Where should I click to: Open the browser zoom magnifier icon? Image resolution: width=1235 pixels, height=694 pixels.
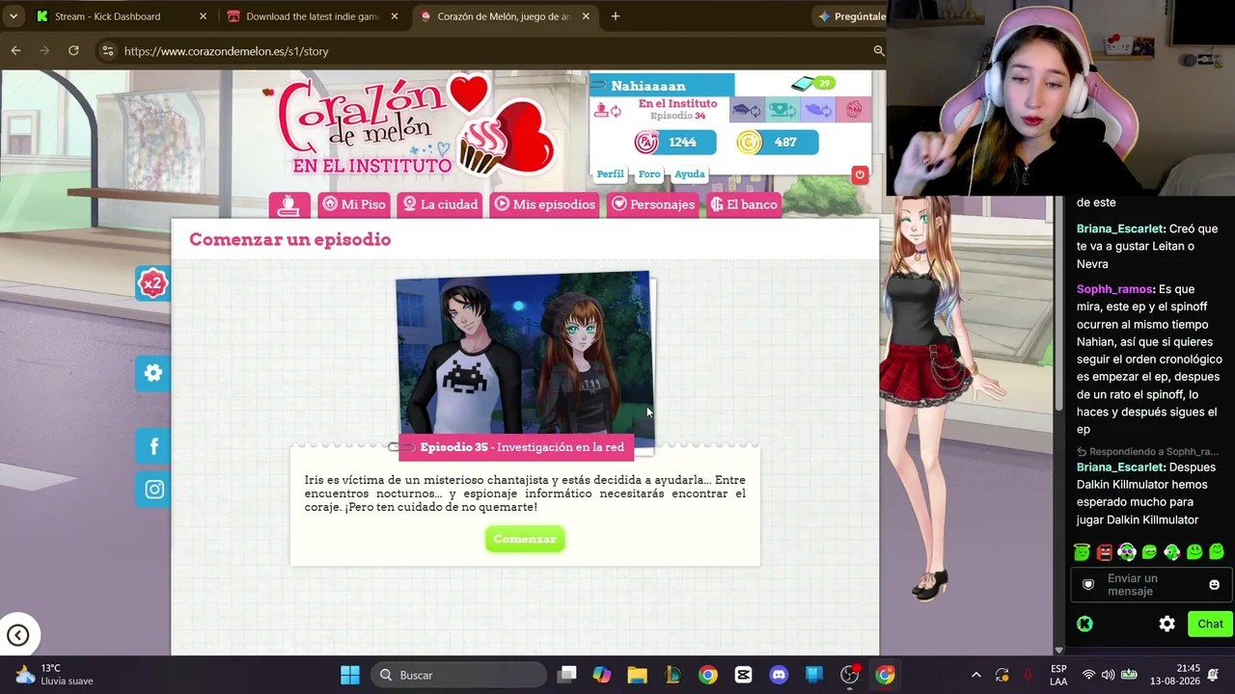pyautogui.click(x=879, y=50)
